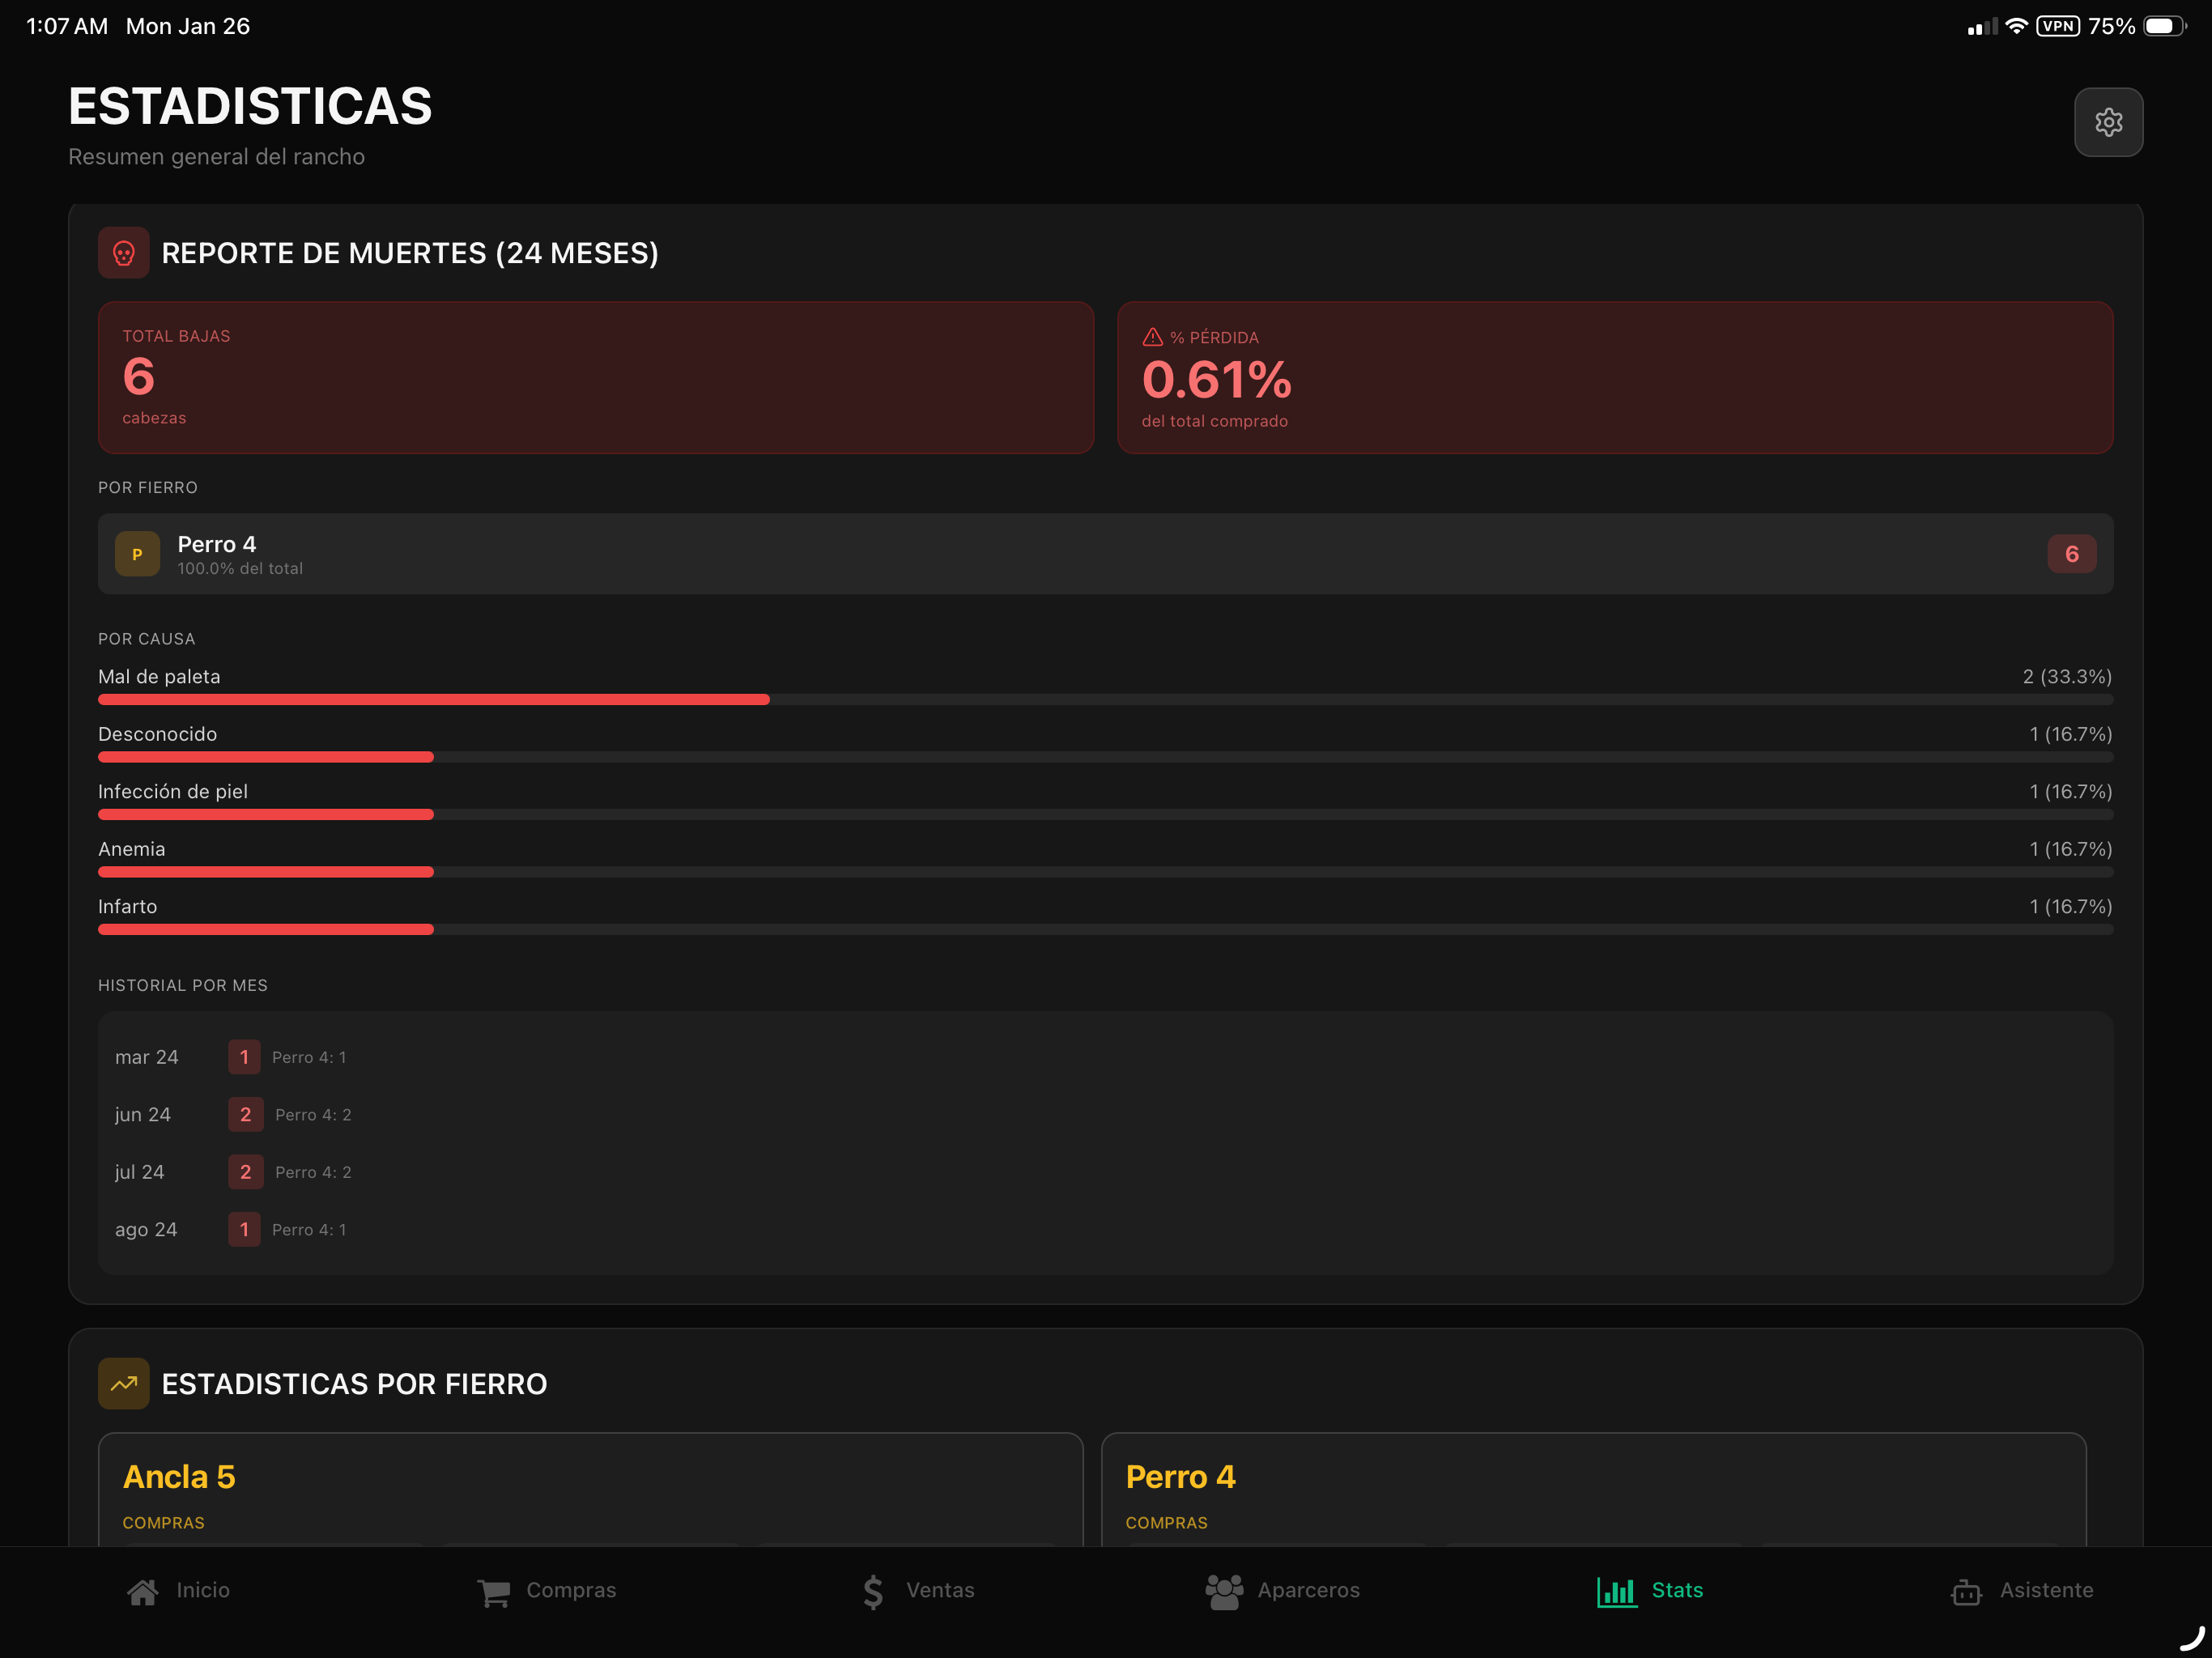Viewport: 2212px width, 1658px height.
Task: Click the "2 (33.3%)" value for Mal de paleta
Action: (2067, 676)
